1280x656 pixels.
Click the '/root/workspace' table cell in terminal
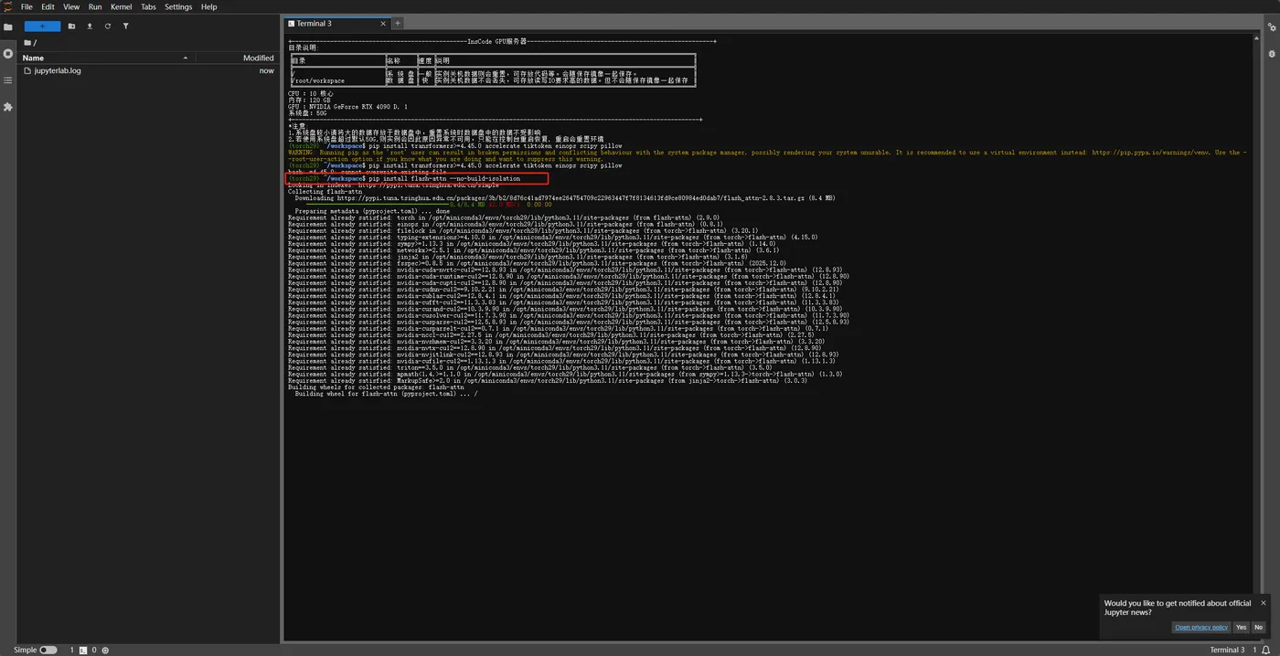(318, 80)
